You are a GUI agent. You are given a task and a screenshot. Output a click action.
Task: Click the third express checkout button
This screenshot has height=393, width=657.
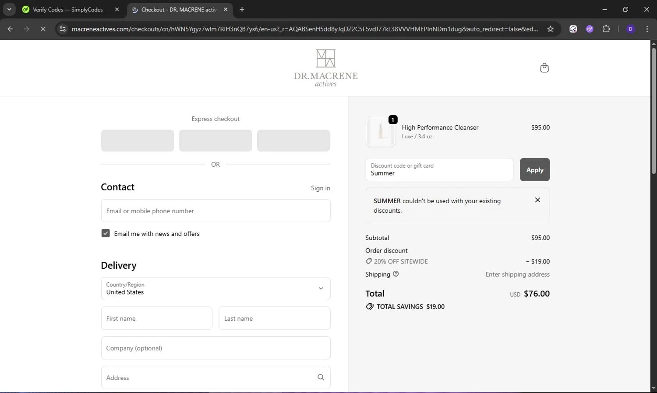click(293, 140)
